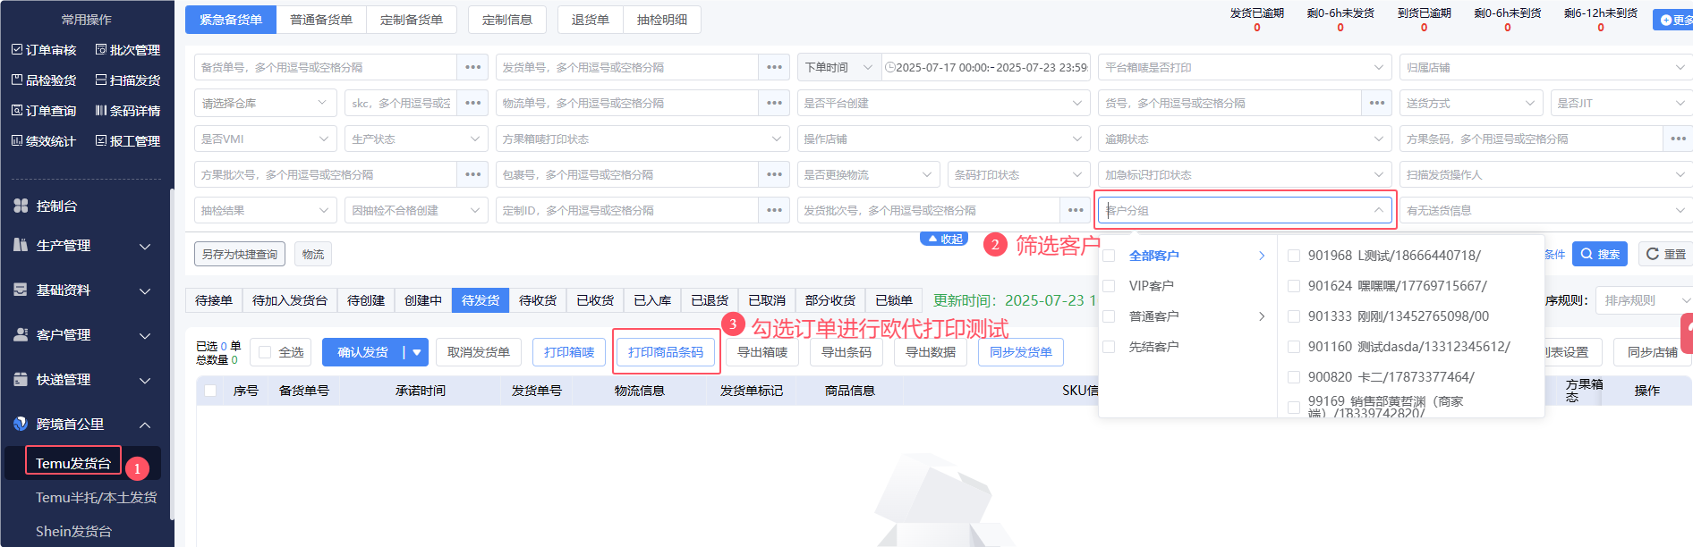Select the 待接单 status tab

click(214, 300)
